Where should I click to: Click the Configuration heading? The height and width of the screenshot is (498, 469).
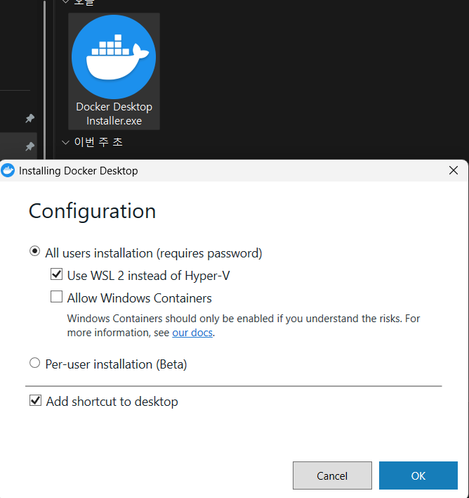pos(92,211)
